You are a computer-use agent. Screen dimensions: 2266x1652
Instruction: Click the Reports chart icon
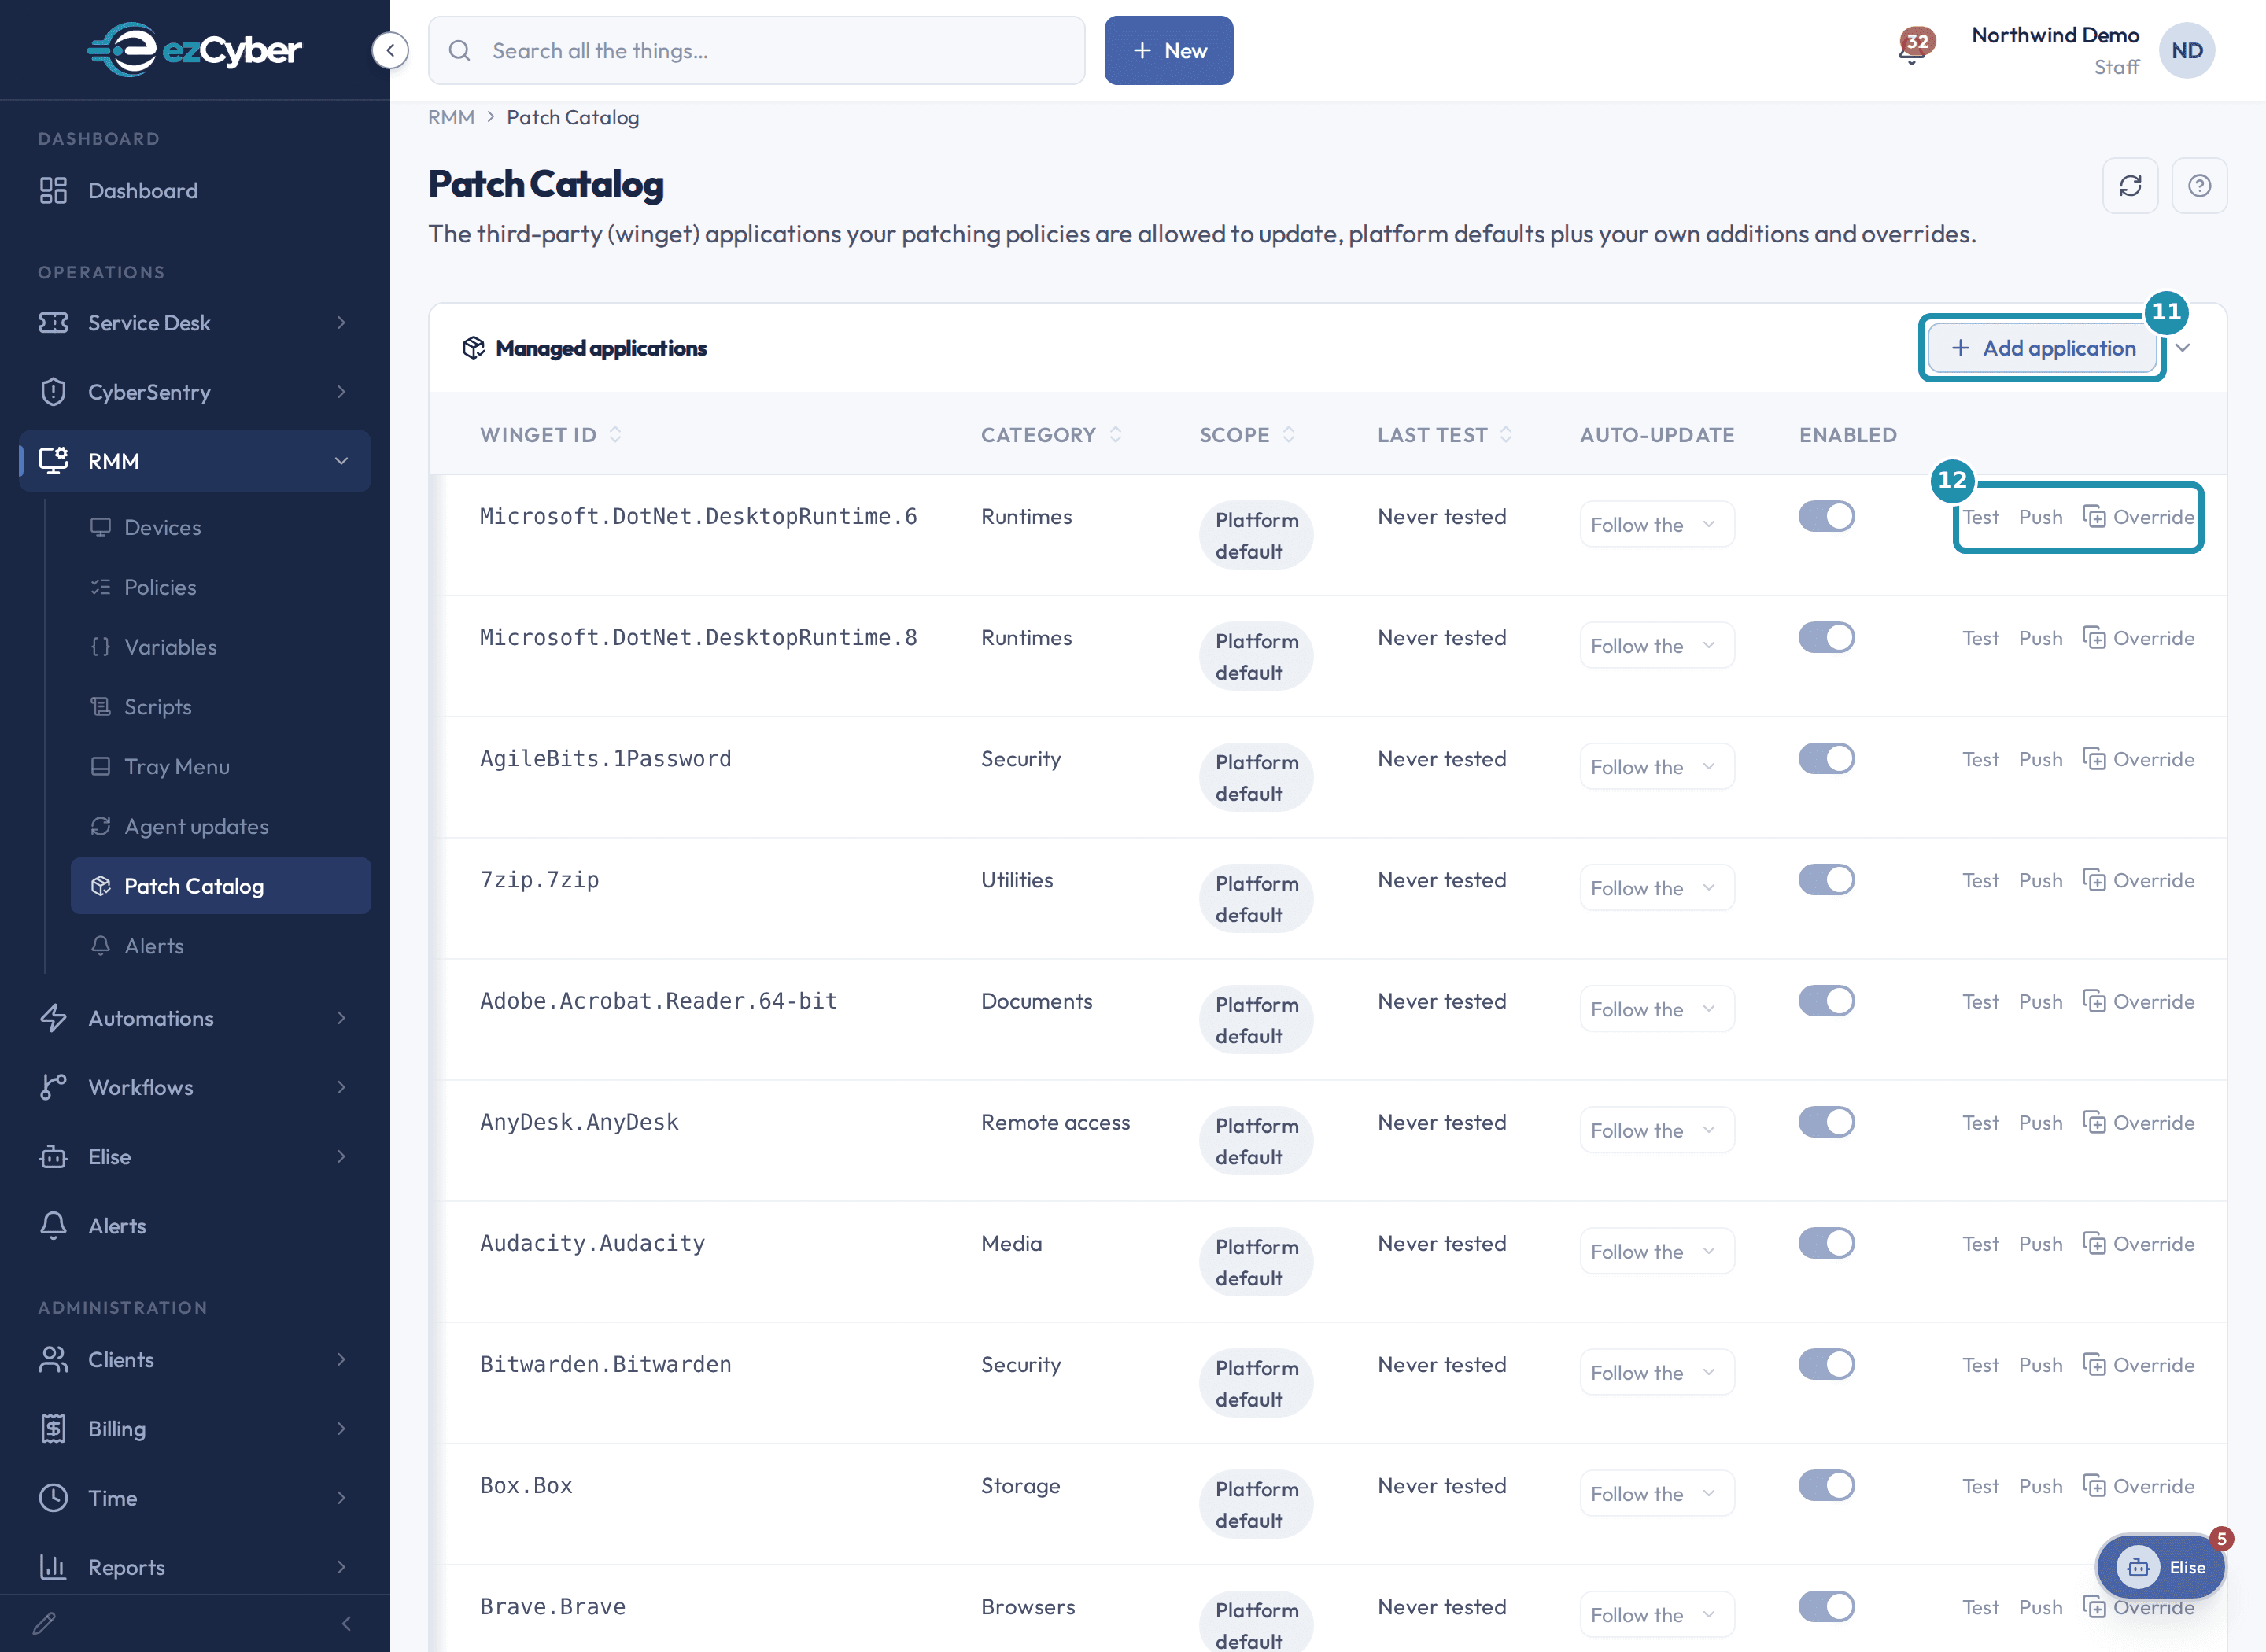tap(53, 1566)
